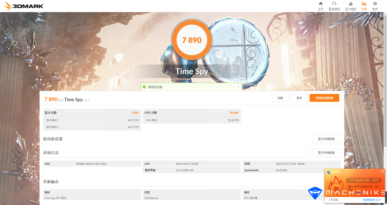Click the 其他输出 section heading

pos(51,182)
